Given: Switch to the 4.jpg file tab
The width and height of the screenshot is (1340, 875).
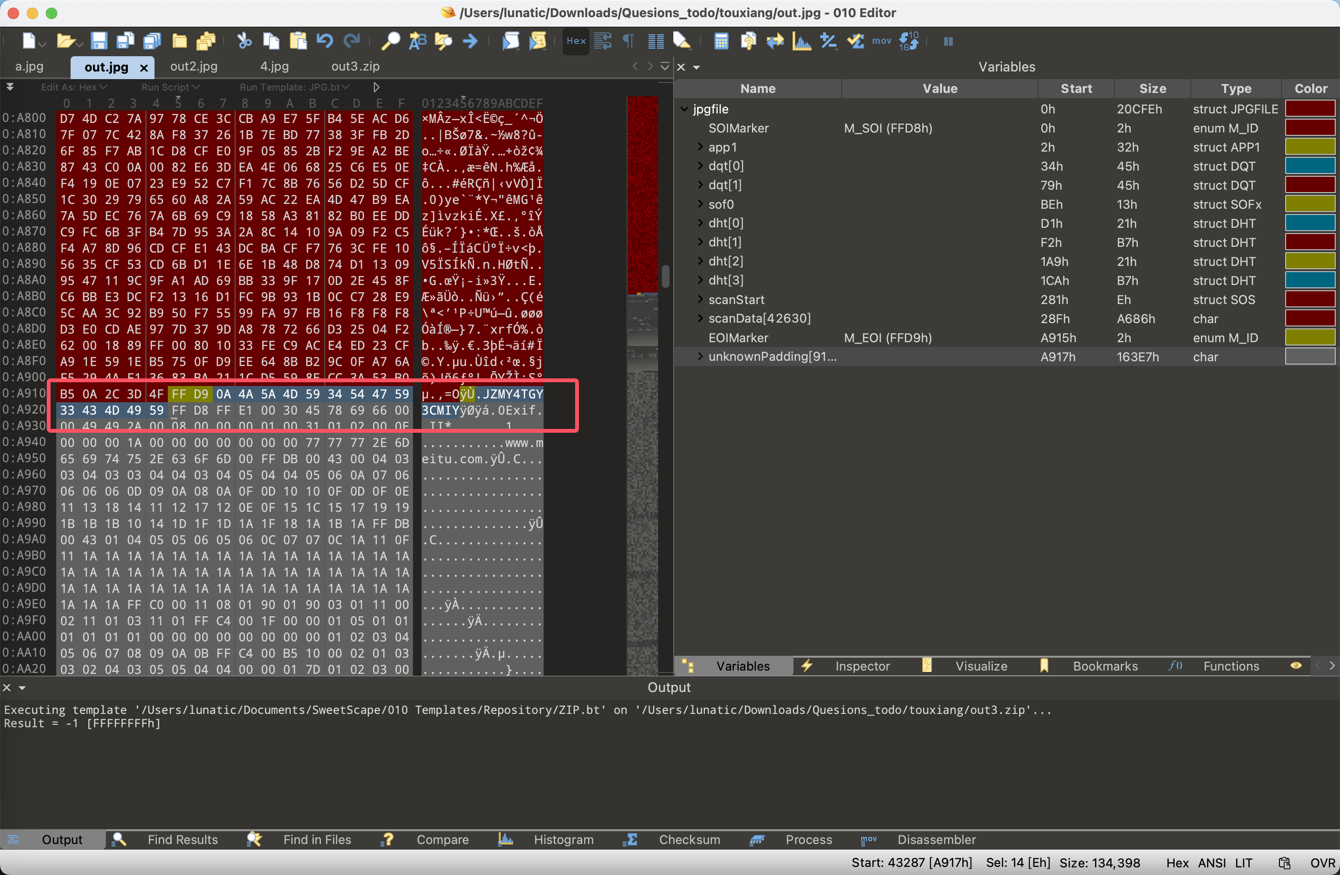Looking at the screenshot, I should 274,66.
